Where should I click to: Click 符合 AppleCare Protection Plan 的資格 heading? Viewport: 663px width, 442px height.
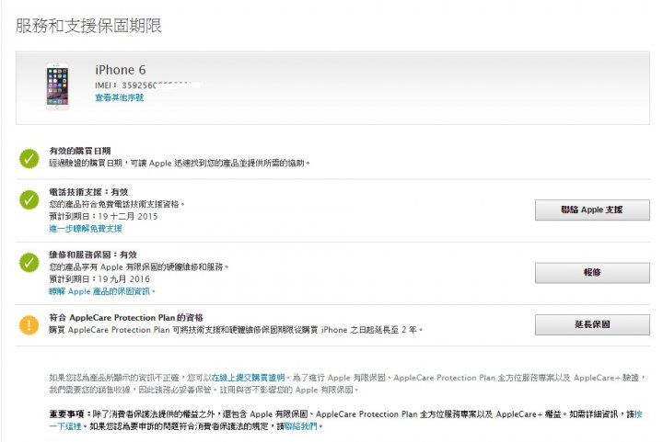(126, 318)
